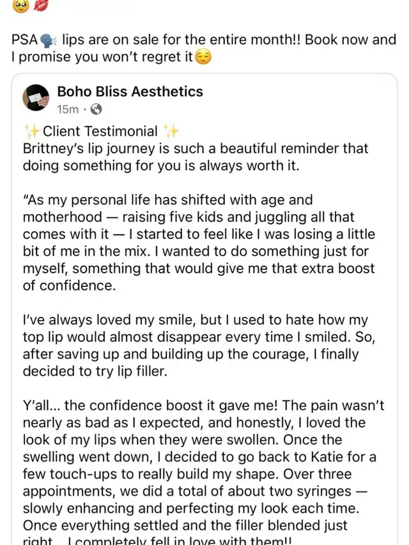Tap the 'Brittney's lip journey' intro sentence
409x545 pixels.
click(195, 157)
